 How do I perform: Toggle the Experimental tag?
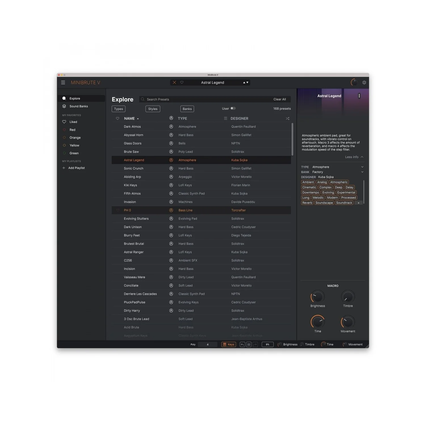[x=346, y=193]
